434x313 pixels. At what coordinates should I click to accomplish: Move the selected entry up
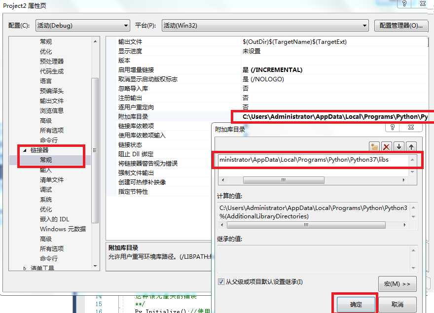(411, 146)
